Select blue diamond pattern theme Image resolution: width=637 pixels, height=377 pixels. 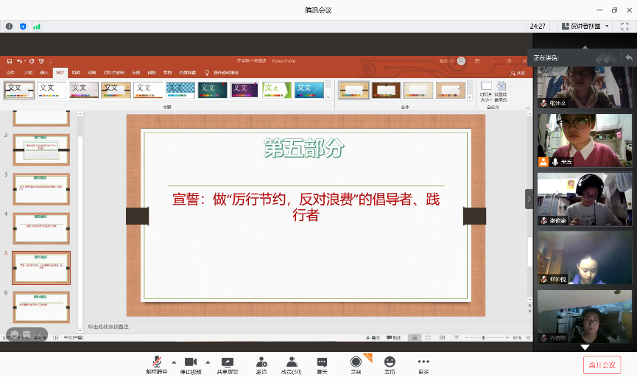[180, 90]
